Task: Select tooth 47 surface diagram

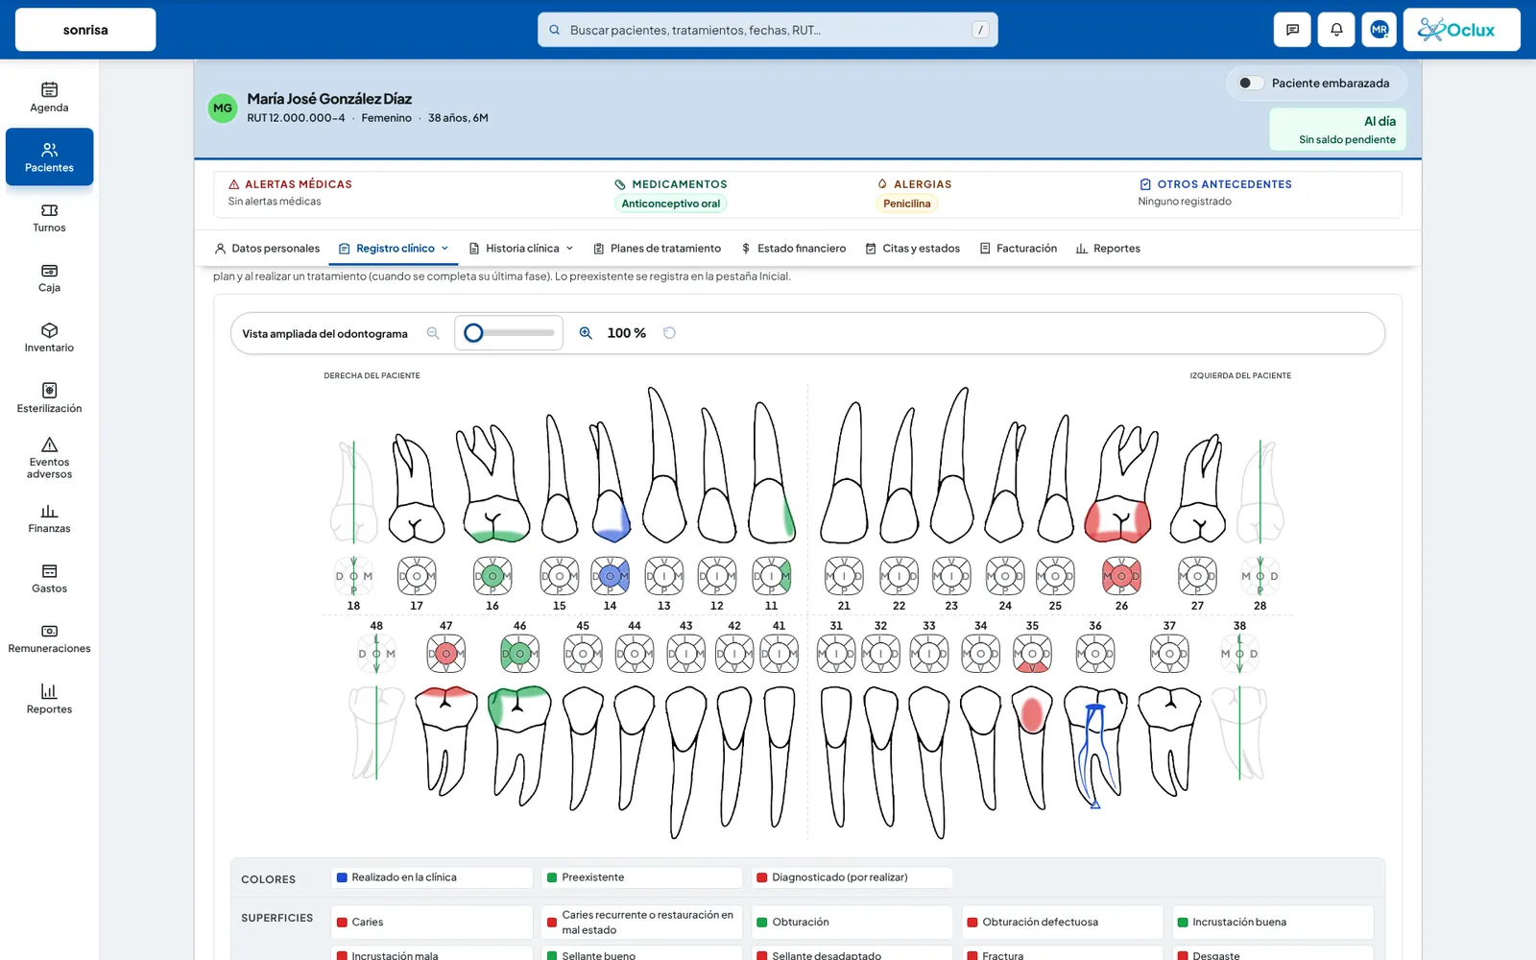Action: pyautogui.click(x=446, y=654)
